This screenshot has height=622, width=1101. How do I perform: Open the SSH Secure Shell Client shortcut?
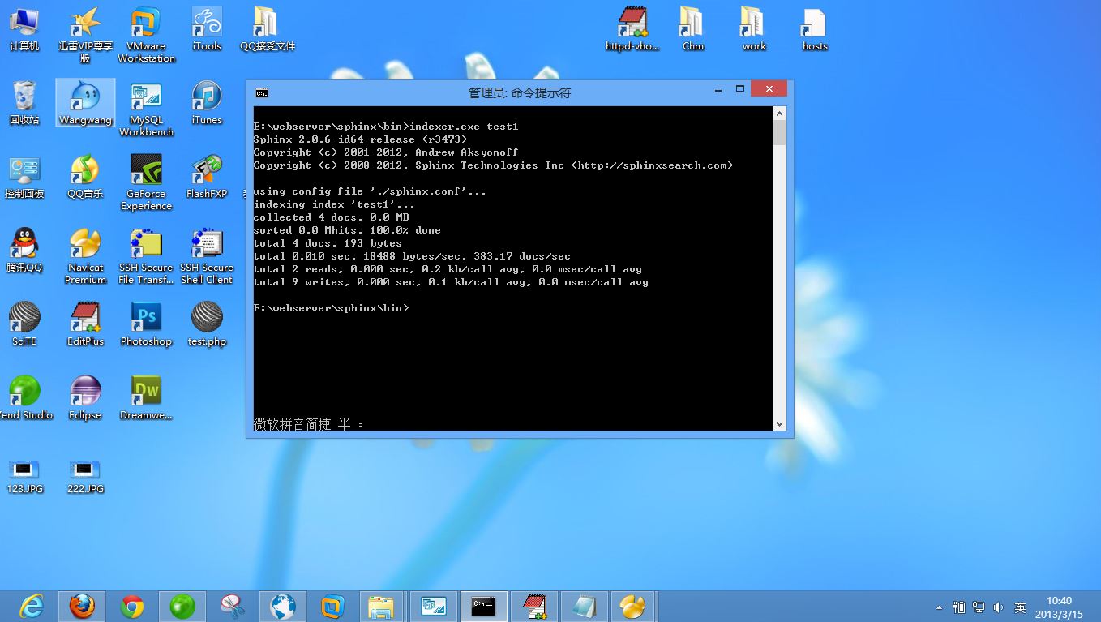point(207,256)
